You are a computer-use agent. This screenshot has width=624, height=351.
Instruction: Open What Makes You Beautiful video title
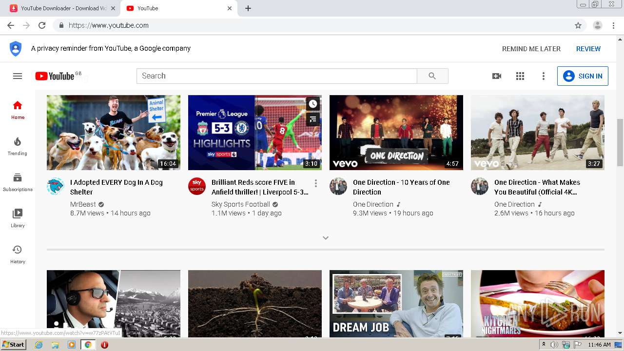[x=537, y=187]
